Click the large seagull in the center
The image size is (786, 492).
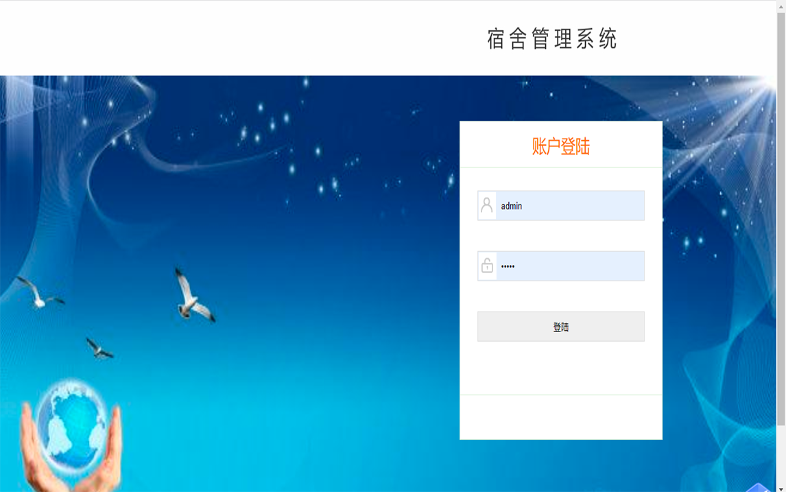click(x=193, y=296)
